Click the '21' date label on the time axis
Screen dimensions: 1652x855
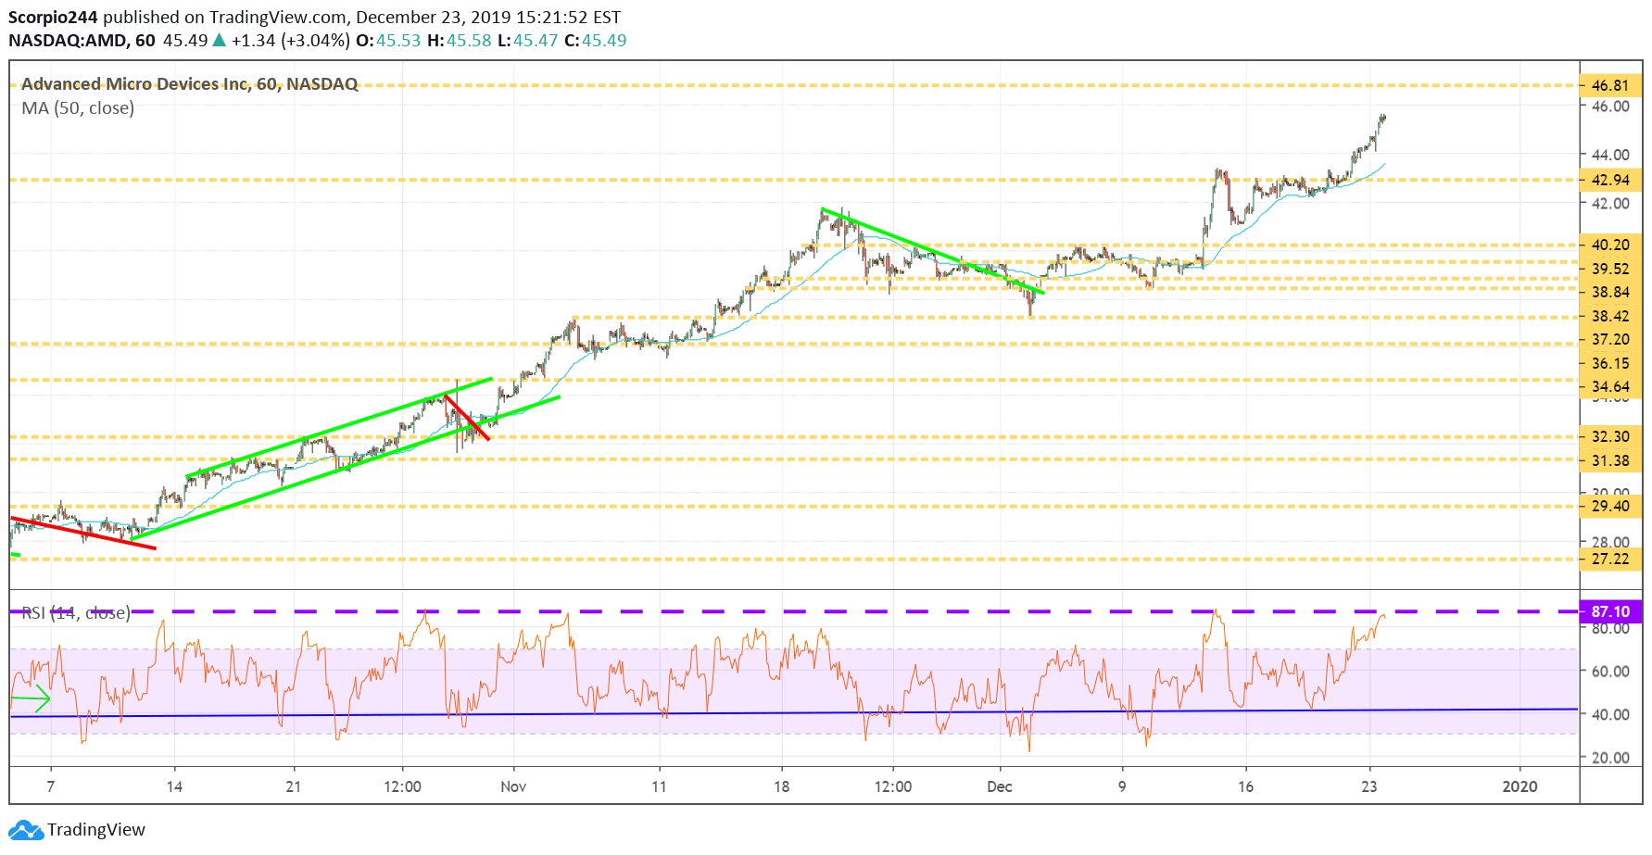[x=294, y=786]
